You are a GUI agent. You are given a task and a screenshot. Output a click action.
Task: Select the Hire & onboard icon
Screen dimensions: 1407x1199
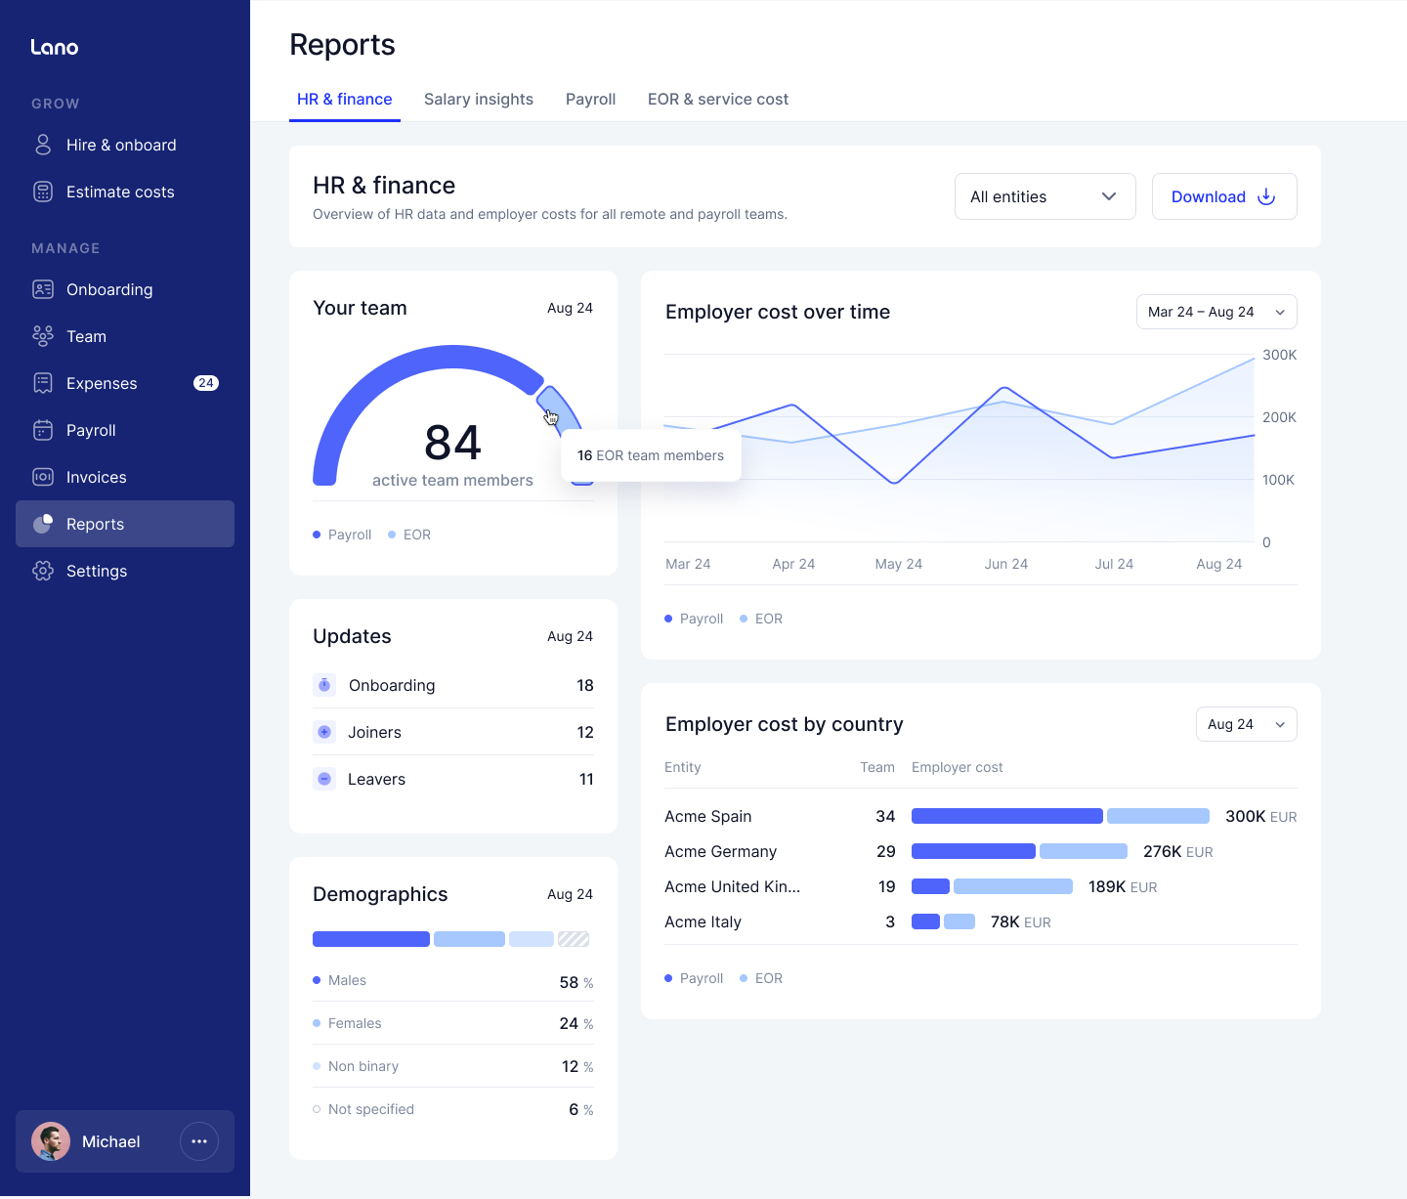point(43,144)
